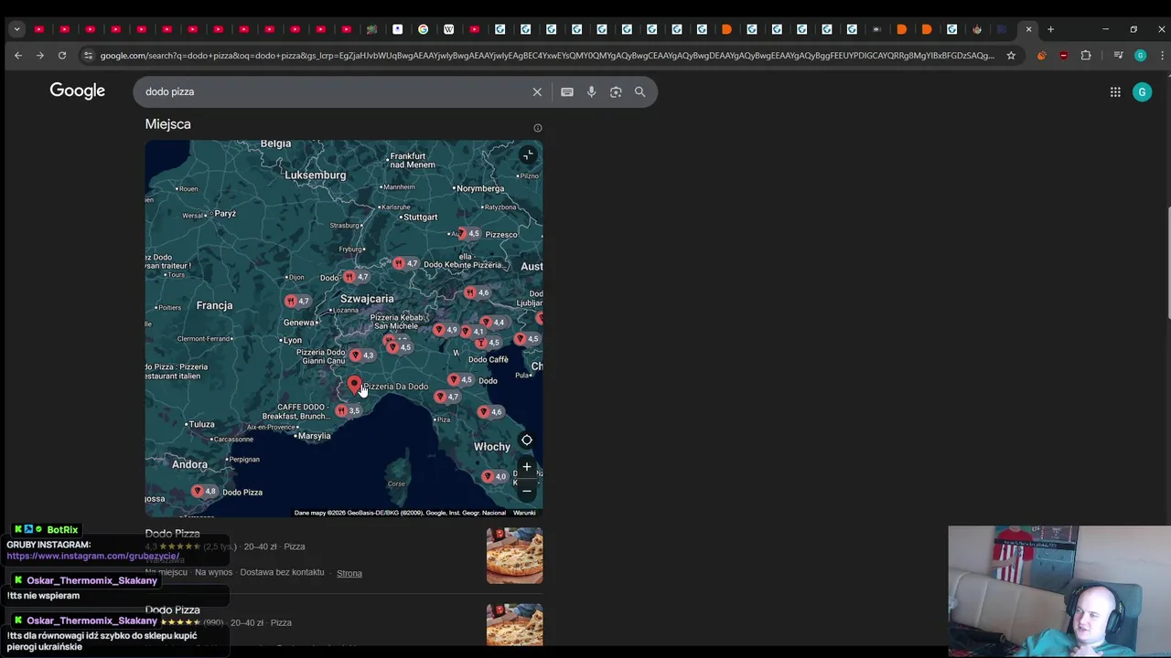
Task: Open the first Dodo Pizza listing title
Action: tap(172, 534)
